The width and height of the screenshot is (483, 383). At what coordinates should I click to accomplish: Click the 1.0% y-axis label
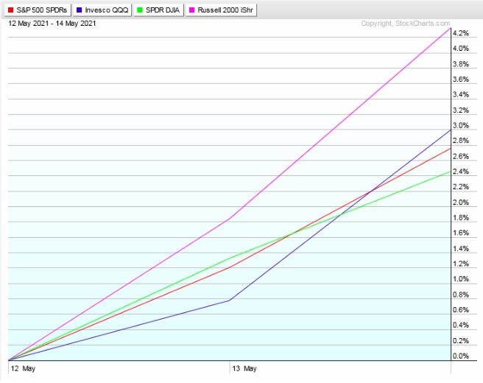[460, 279]
